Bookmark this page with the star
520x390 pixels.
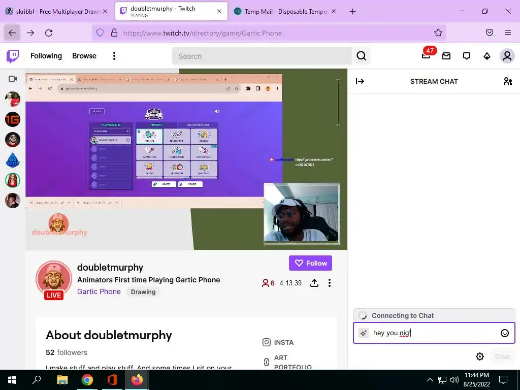[x=438, y=32]
